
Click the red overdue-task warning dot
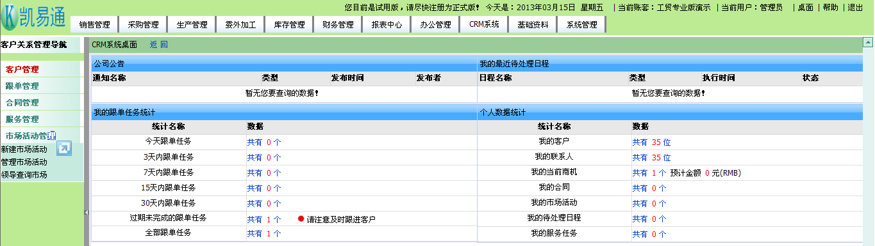(301, 219)
